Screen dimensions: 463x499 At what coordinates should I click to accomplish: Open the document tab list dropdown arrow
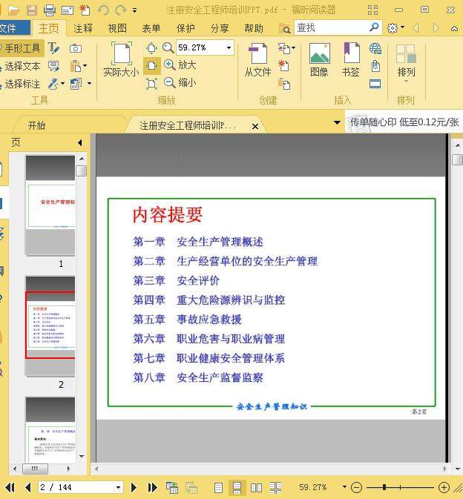tap(337, 122)
